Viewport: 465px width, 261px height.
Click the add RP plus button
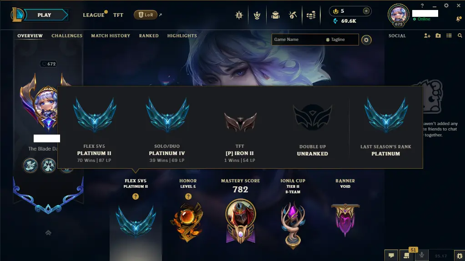coord(366,11)
